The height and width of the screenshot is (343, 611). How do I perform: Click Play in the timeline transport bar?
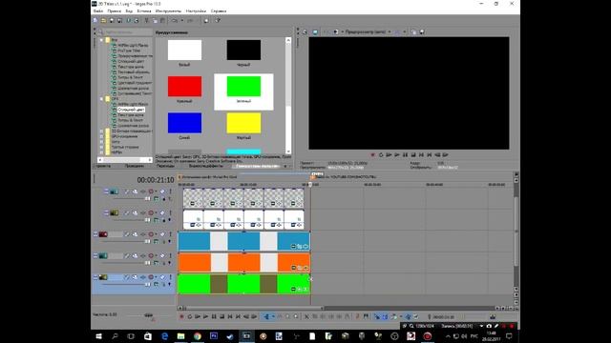206,317
